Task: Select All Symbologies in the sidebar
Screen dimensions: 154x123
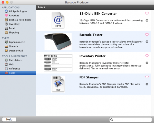Action: [18, 11]
